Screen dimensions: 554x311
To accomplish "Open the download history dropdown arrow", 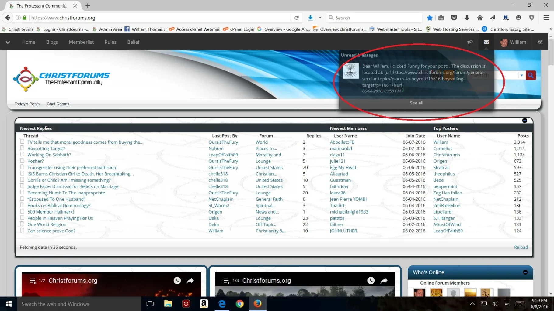I will click(x=320, y=18).
